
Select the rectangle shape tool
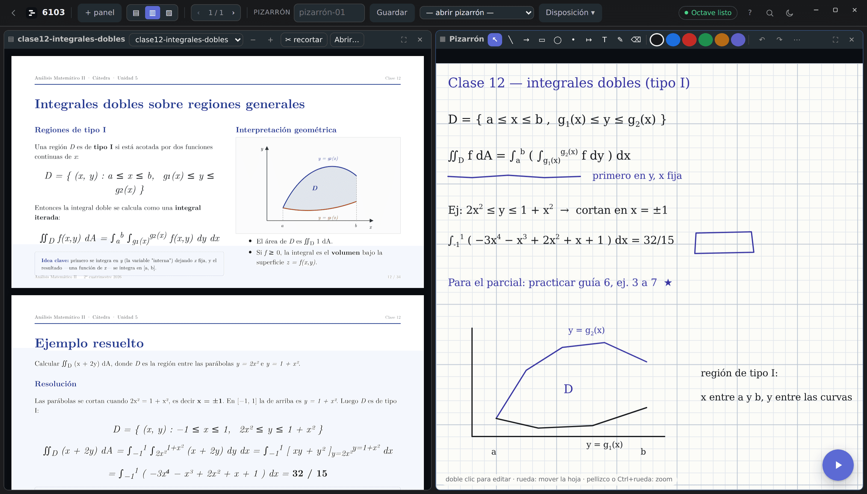click(x=542, y=40)
